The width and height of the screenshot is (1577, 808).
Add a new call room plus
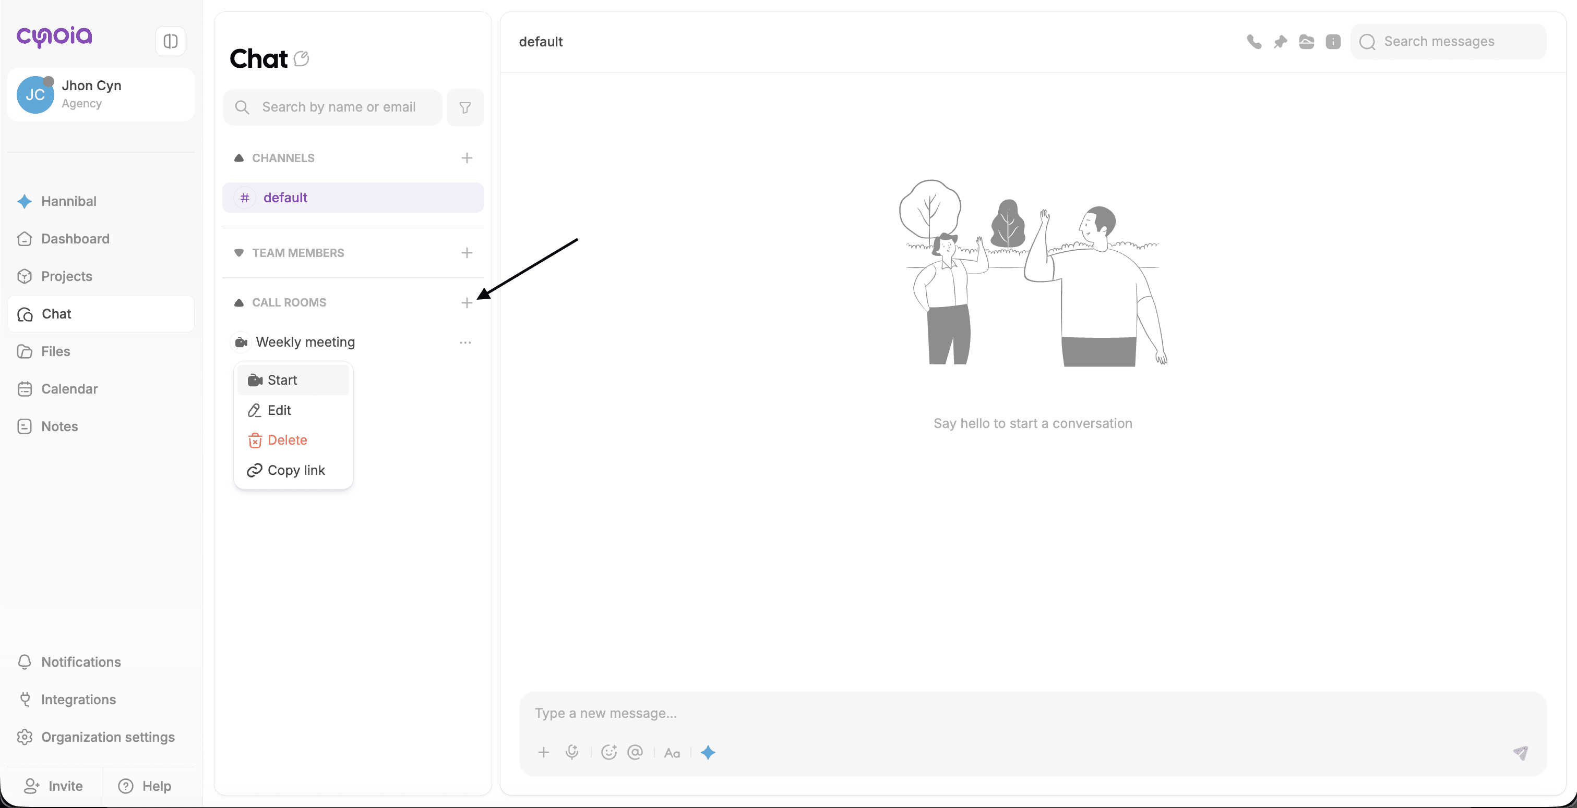tap(467, 303)
